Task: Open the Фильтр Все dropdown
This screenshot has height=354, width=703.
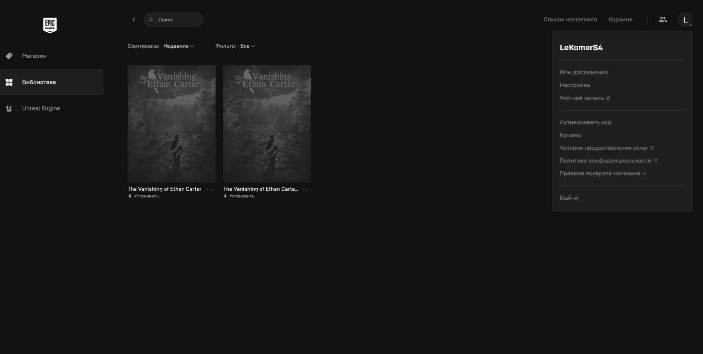Action: (x=247, y=46)
